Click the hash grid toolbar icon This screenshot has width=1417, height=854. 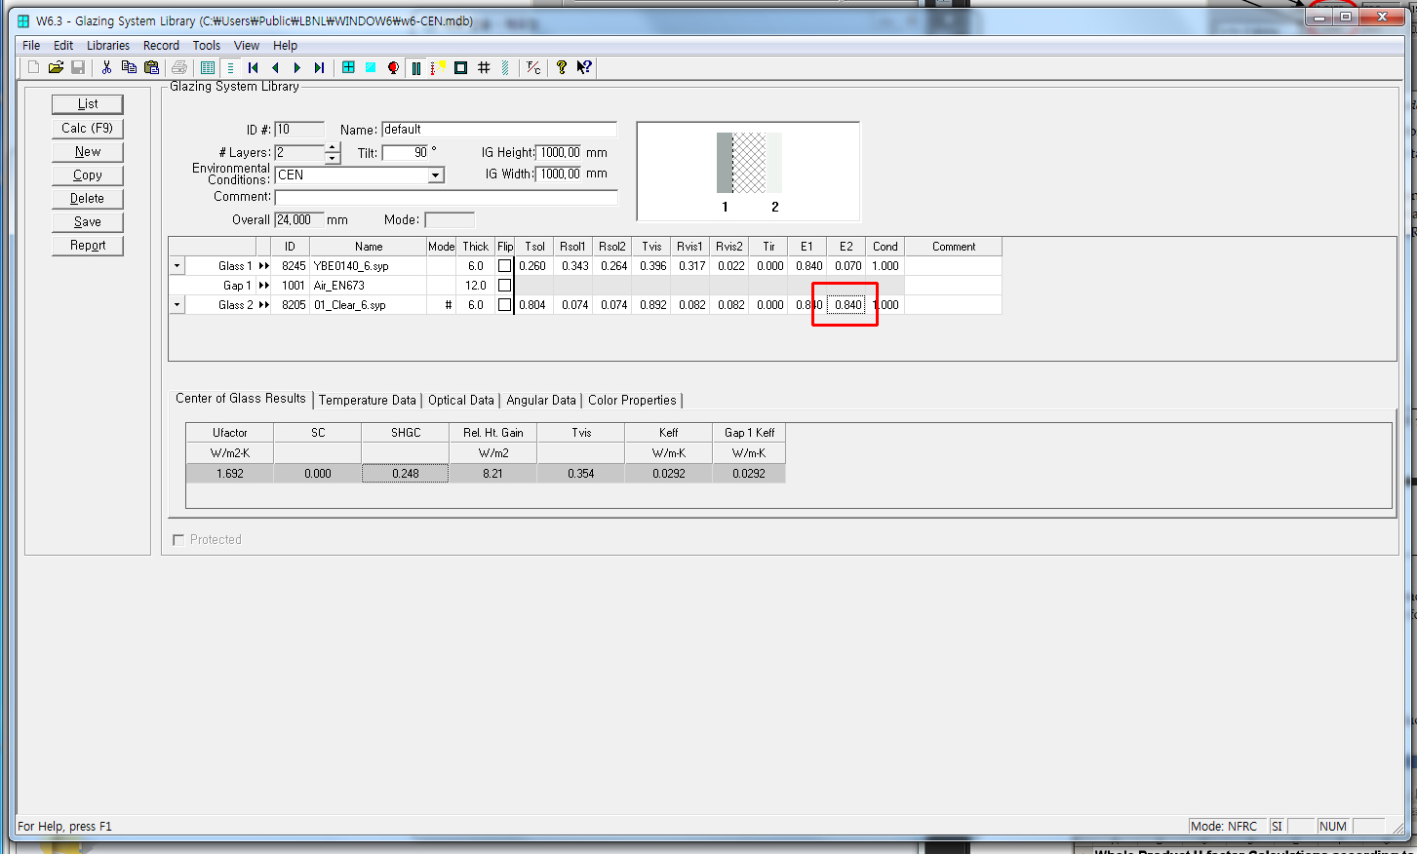[x=484, y=67]
